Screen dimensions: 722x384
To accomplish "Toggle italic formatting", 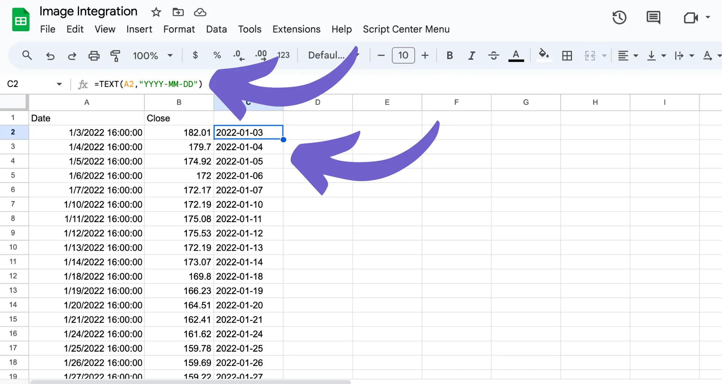I will (x=472, y=55).
